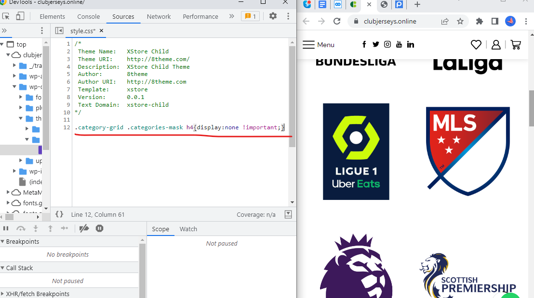This screenshot has width=534, height=298.
Task: Switch to the Elements tab
Action: (x=52, y=16)
